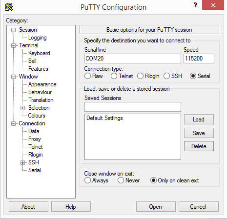Expand the SSH tree node
This screenshot has width=227, height=219.
(23, 162)
